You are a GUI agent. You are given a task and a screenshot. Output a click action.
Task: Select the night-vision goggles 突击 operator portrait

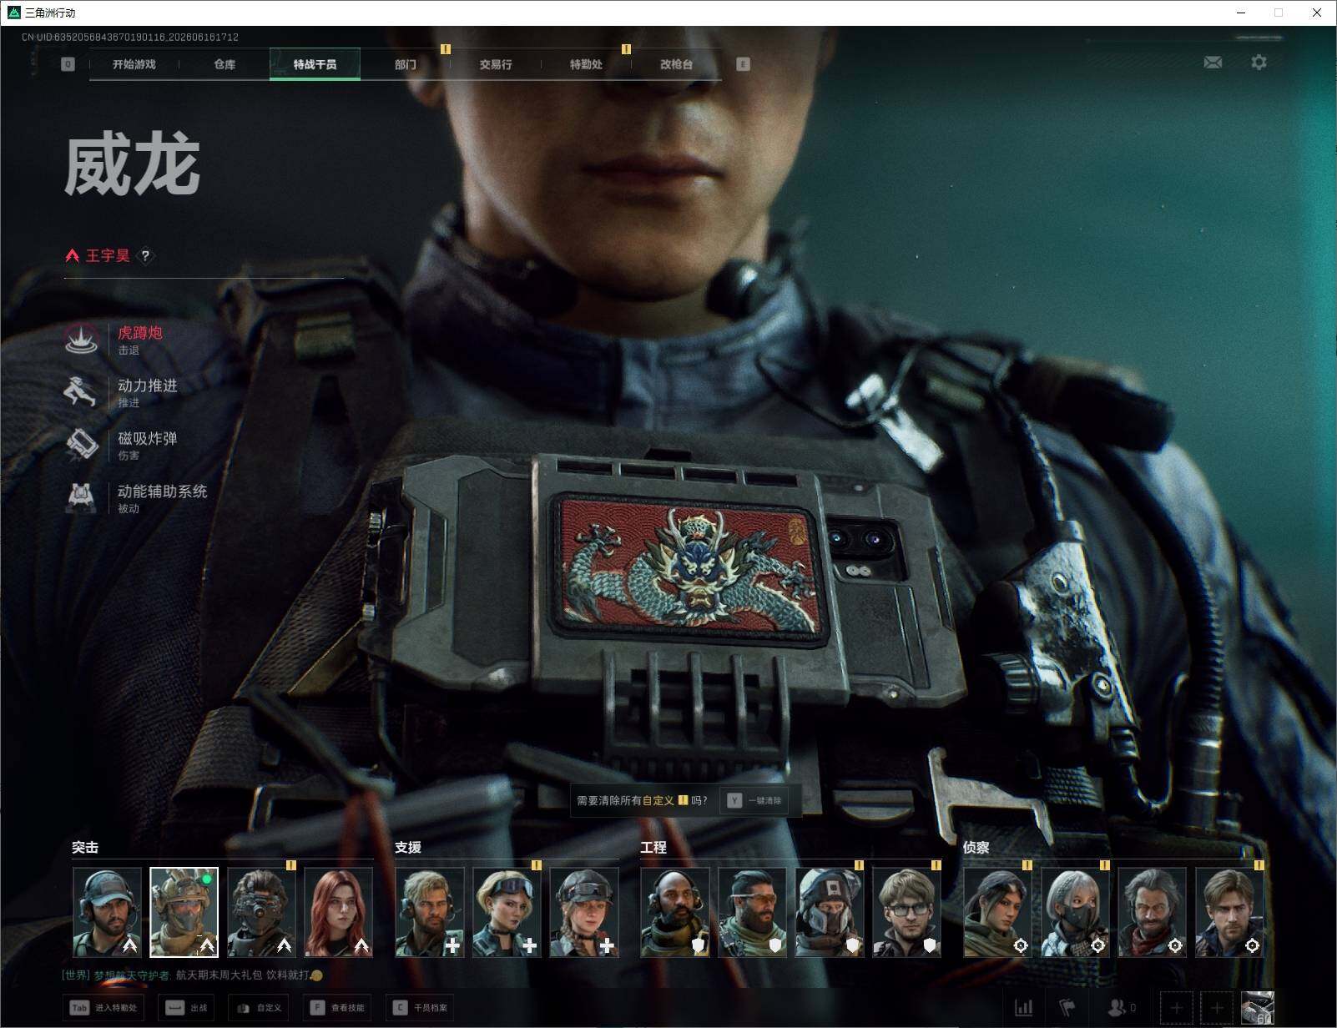click(261, 912)
